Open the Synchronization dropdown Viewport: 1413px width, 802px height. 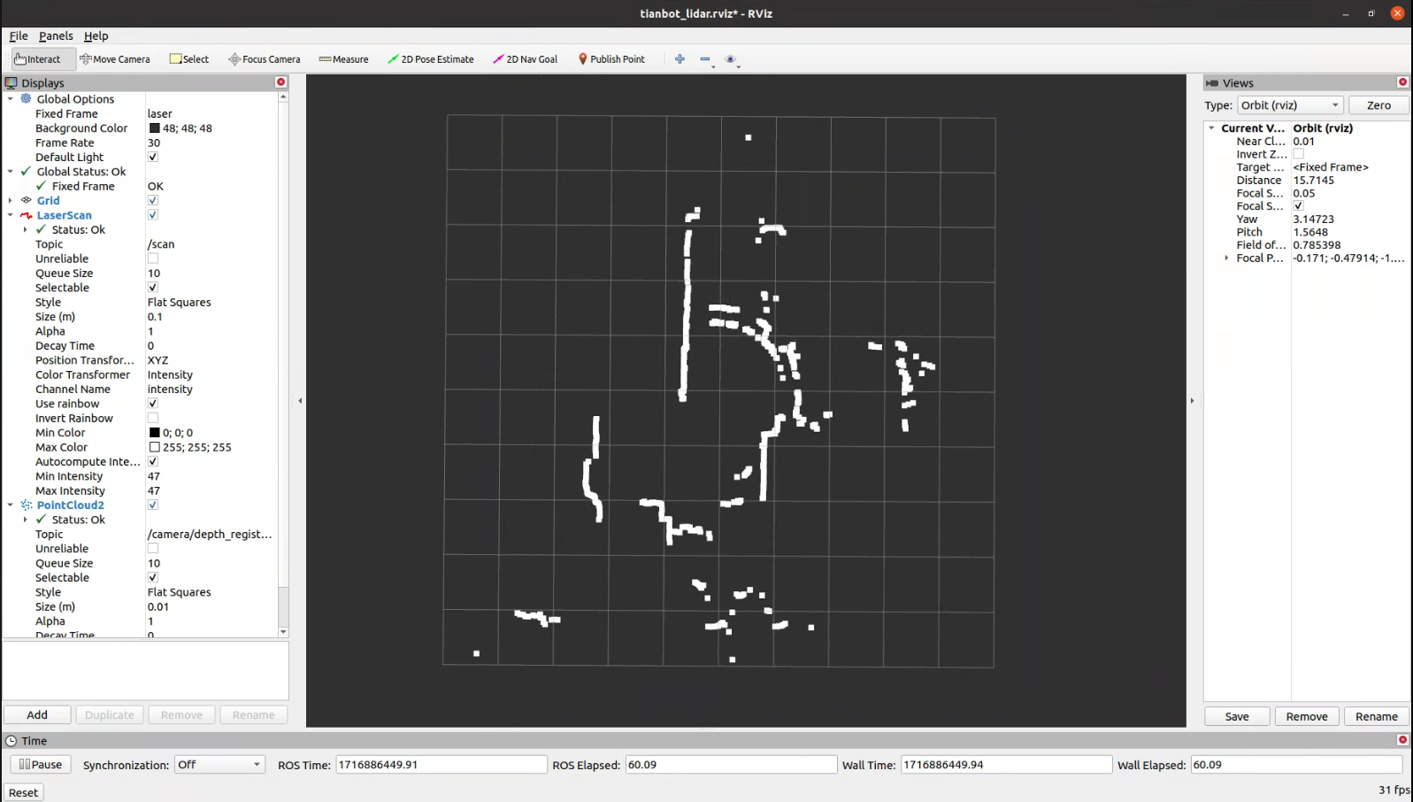click(x=219, y=765)
